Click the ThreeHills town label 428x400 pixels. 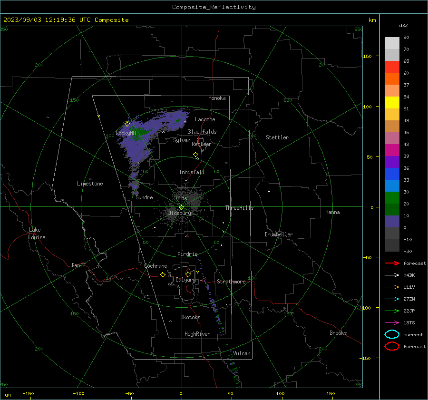239,208
